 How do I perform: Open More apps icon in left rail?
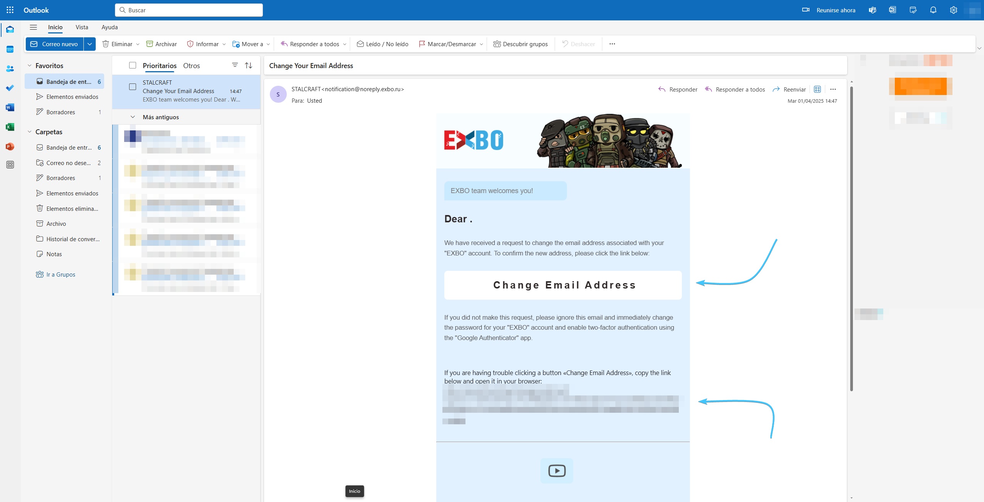point(10,165)
